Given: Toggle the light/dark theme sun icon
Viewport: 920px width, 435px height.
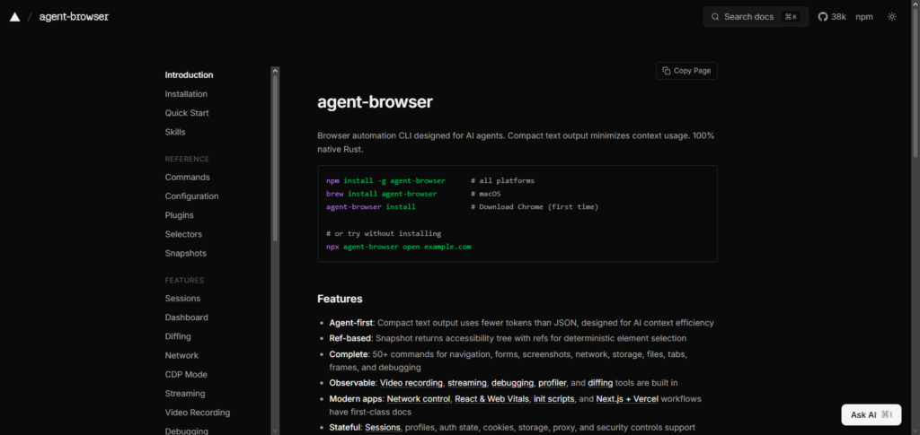Looking at the screenshot, I should [x=892, y=17].
